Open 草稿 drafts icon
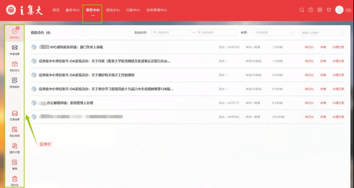Screen dimensions: 354x188 pyautogui.click(x=15, y=163)
